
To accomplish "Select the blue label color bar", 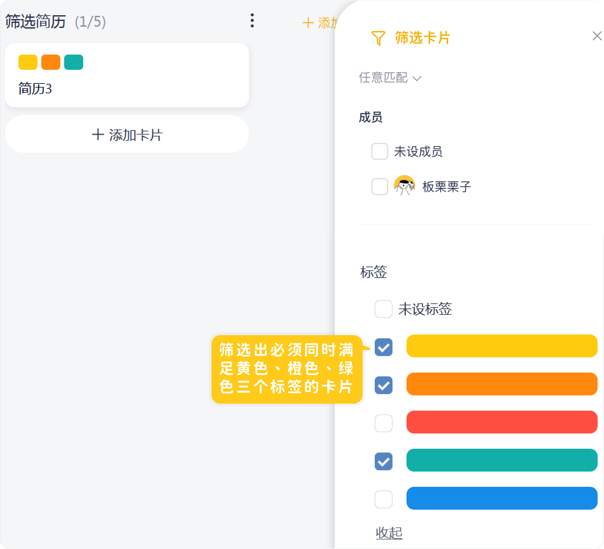I will tap(502, 498).
